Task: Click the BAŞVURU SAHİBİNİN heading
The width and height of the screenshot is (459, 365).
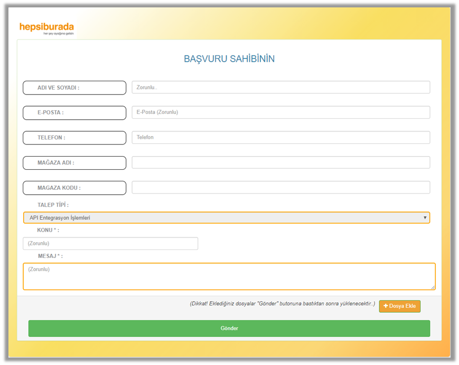Action: [x=229, y=59]
